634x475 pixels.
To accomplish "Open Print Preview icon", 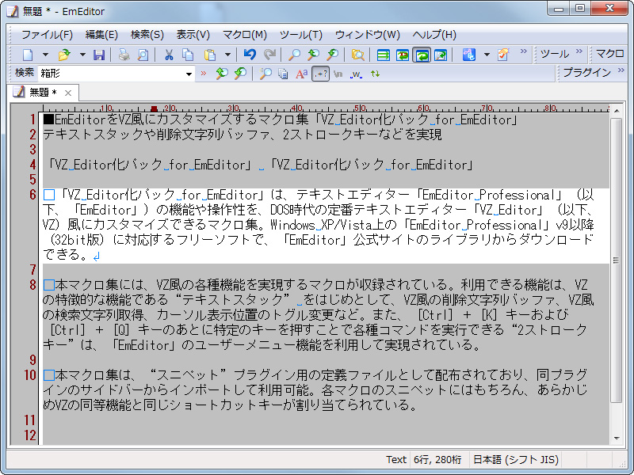I will pyautogui.click(x=143, y=55).
